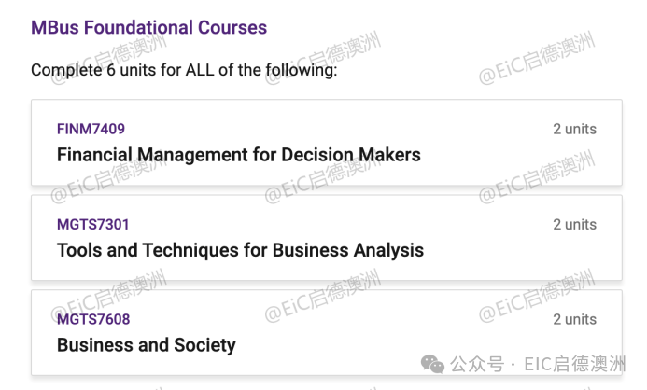The width and height of the screenshot is (647, 390).
Task: Click the 2 units label for MGTS7301
Action: point(574,224)
